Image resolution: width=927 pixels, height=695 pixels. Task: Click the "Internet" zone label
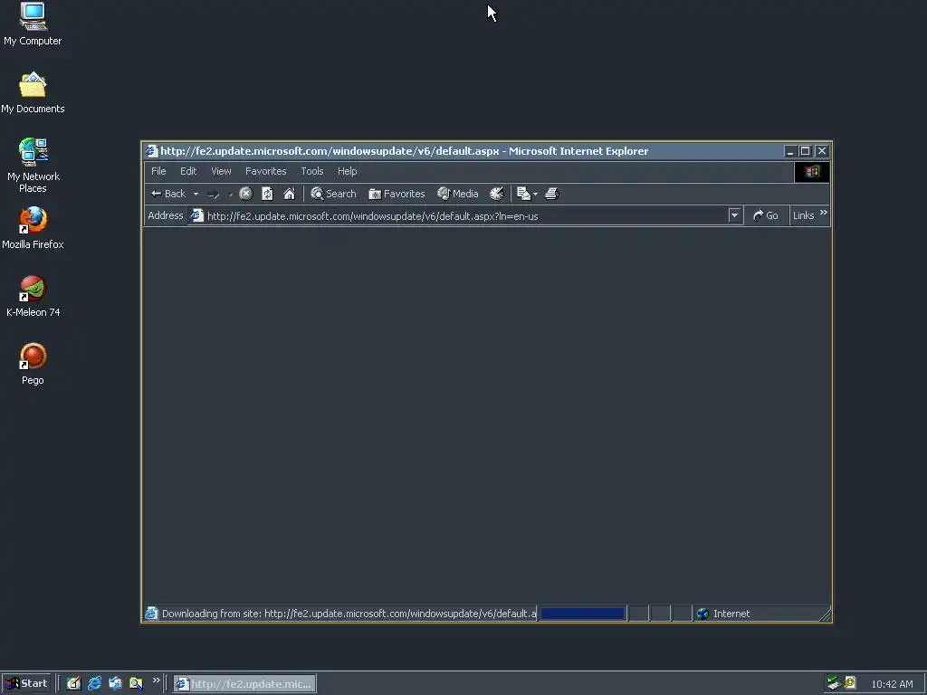click(x=731, y=614)
